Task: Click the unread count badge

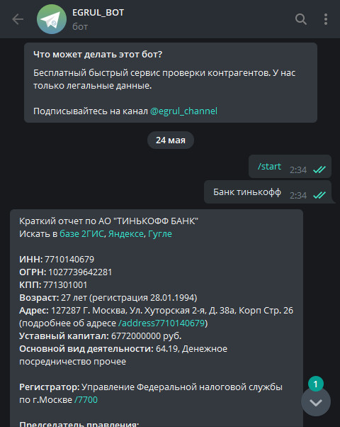Action: 316,384
